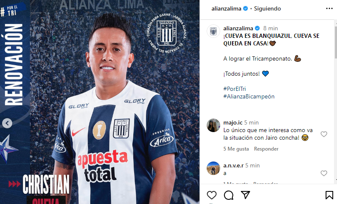Click the majo.ic username

click(233, 122)
